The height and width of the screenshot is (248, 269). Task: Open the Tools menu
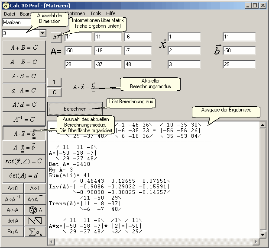tap(95, 14)
